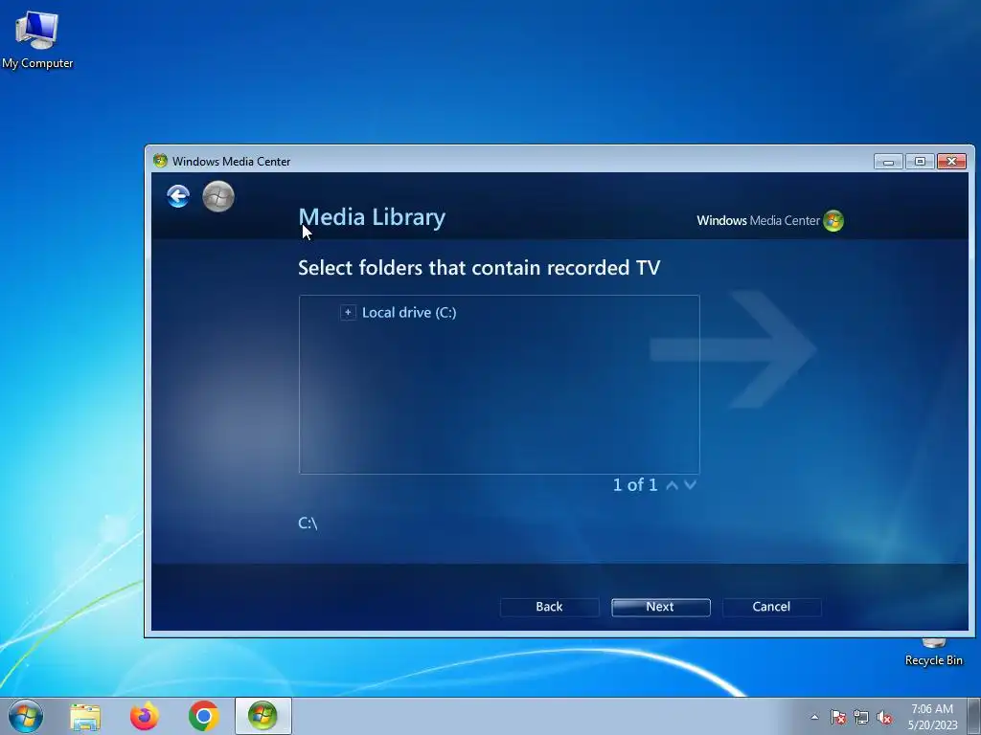Minimize the Windows Media Center window

888,161
